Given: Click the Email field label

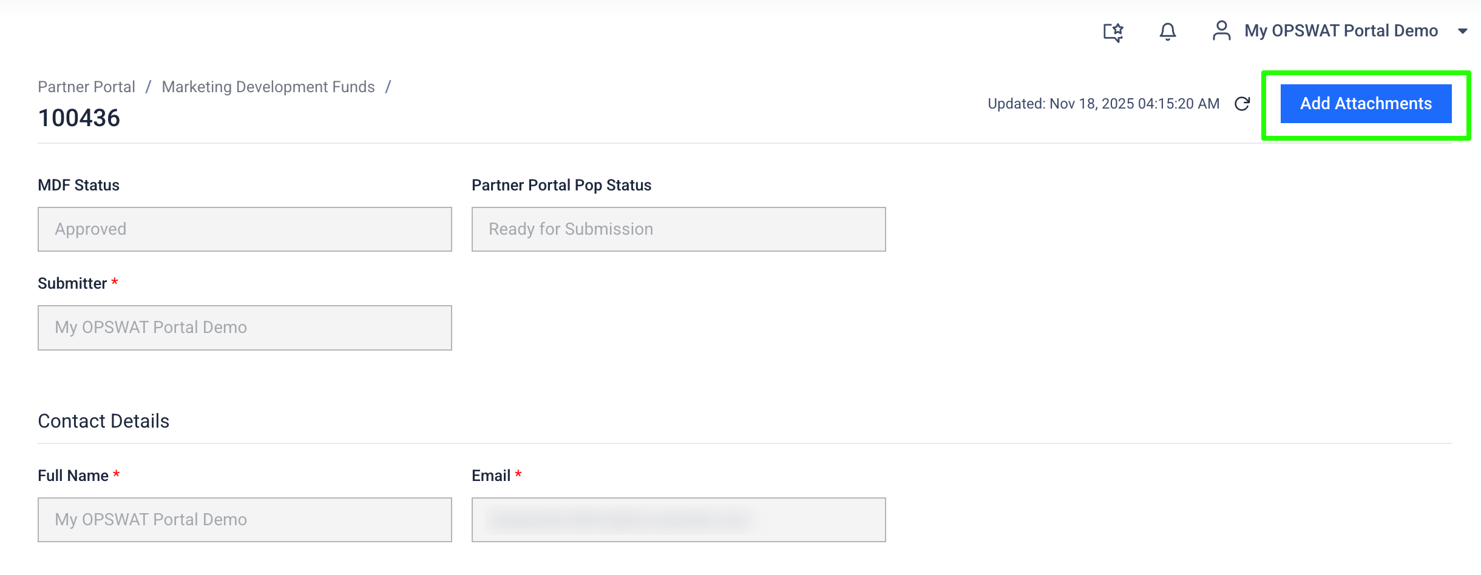Looking at the screenshot, I should coord(490,476).
